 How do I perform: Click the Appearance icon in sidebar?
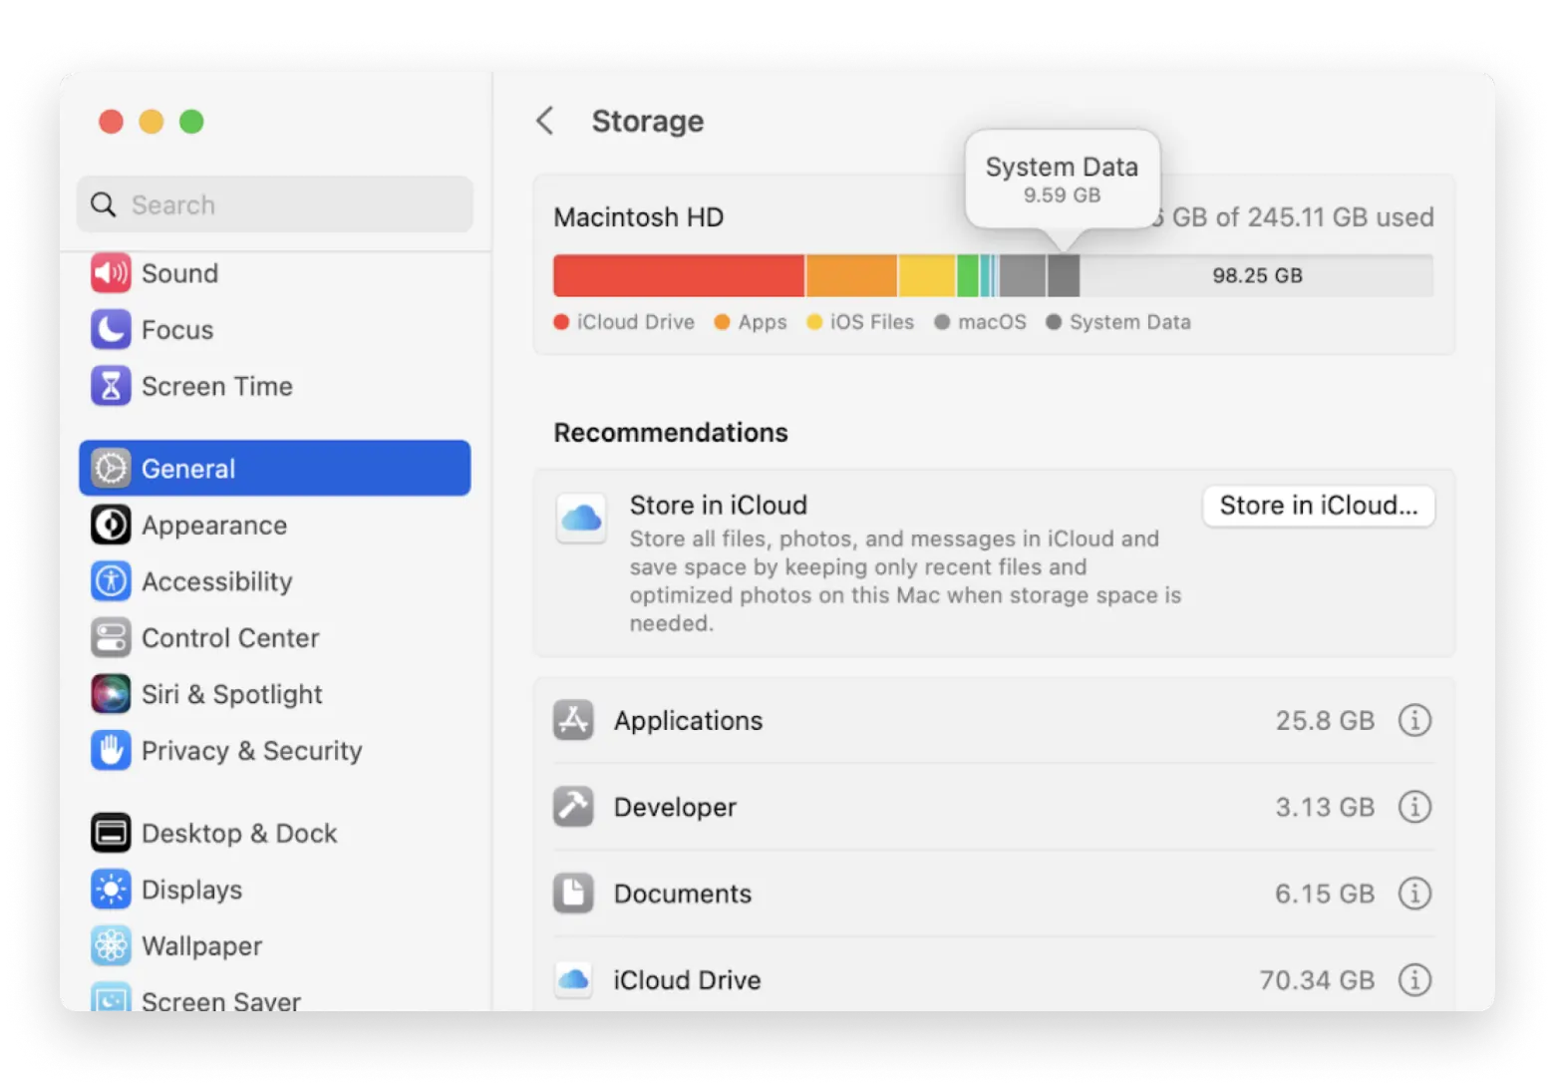pos(111,525)
